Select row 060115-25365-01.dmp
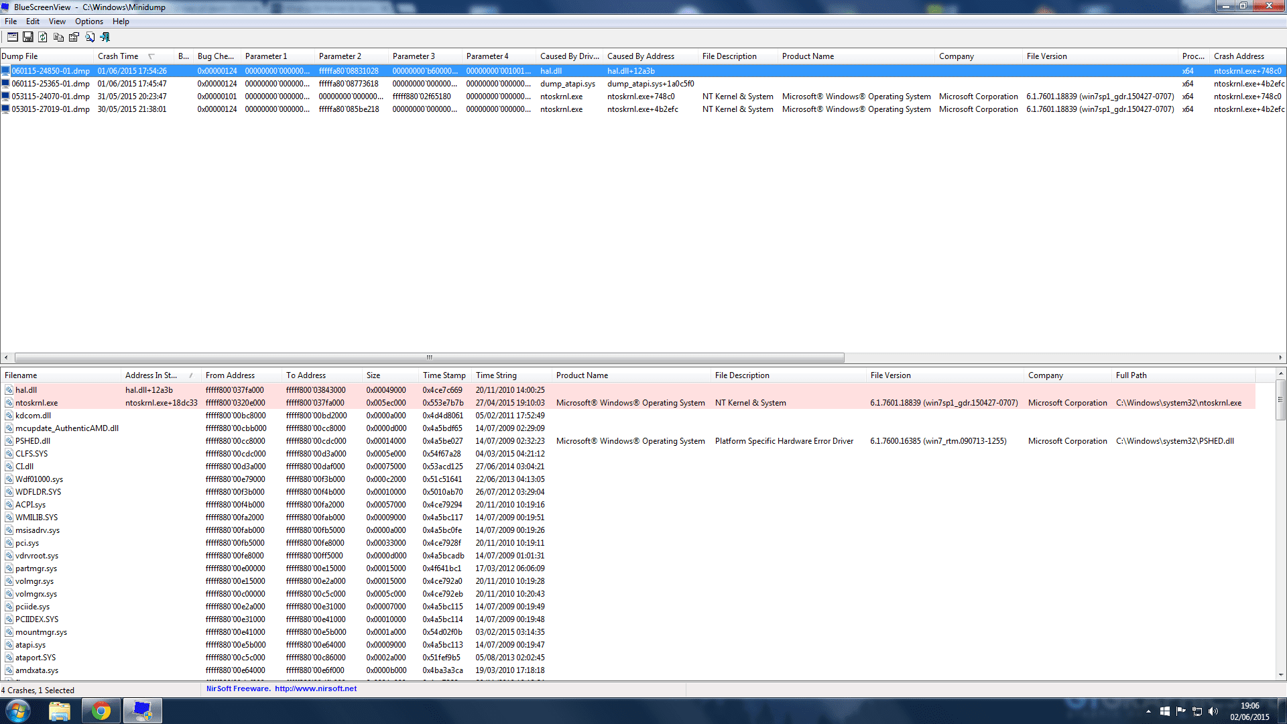 pyautogui.click(x=643, y=84)
